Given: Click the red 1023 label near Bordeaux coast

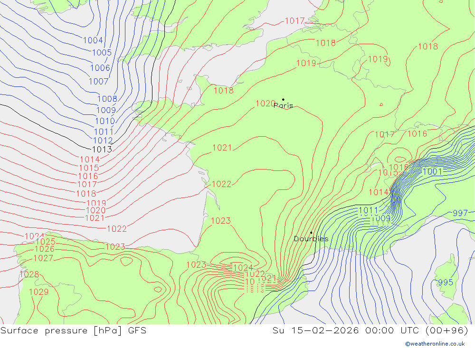Looking at the screenshot, I should pyautogui.click(x=221, y=220).
